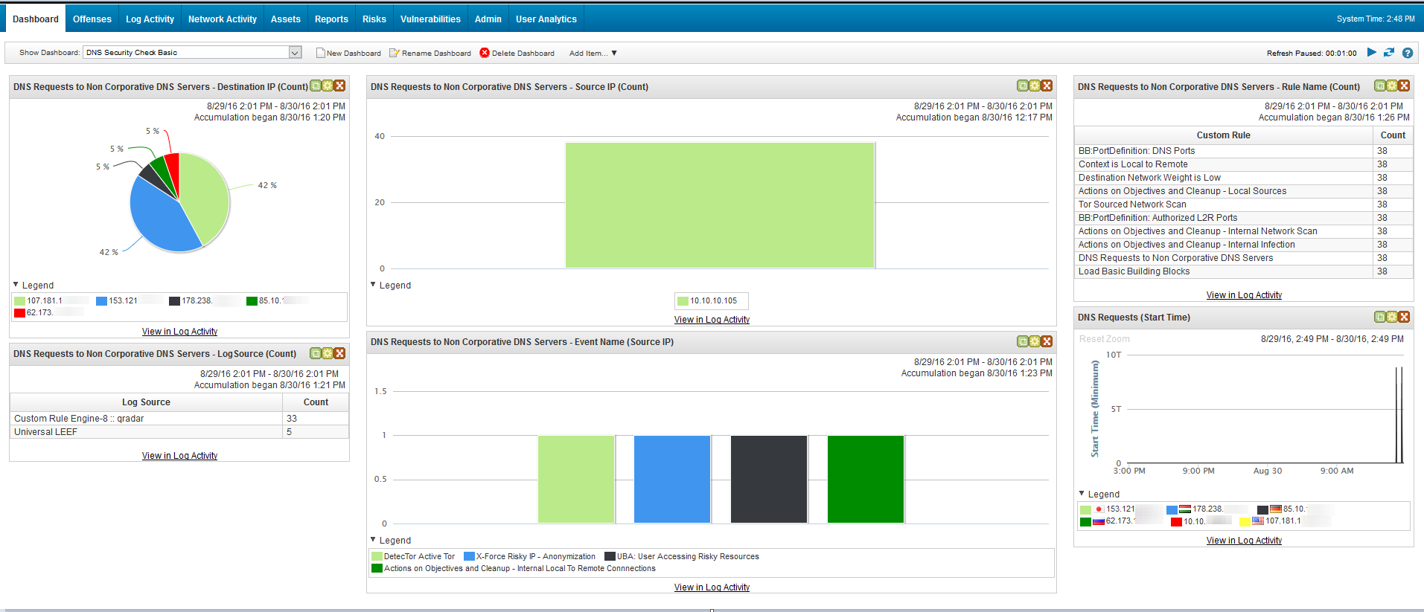Image resolution: width=1424 pixels, height=612 pixels.
Task: Open settings for DNS Requests (Start Time)
Action: [x=1392, y=318]
